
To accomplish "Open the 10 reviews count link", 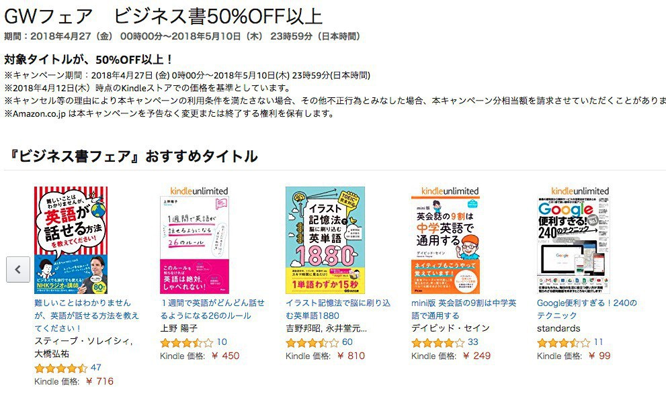I will tap(222, 342).
